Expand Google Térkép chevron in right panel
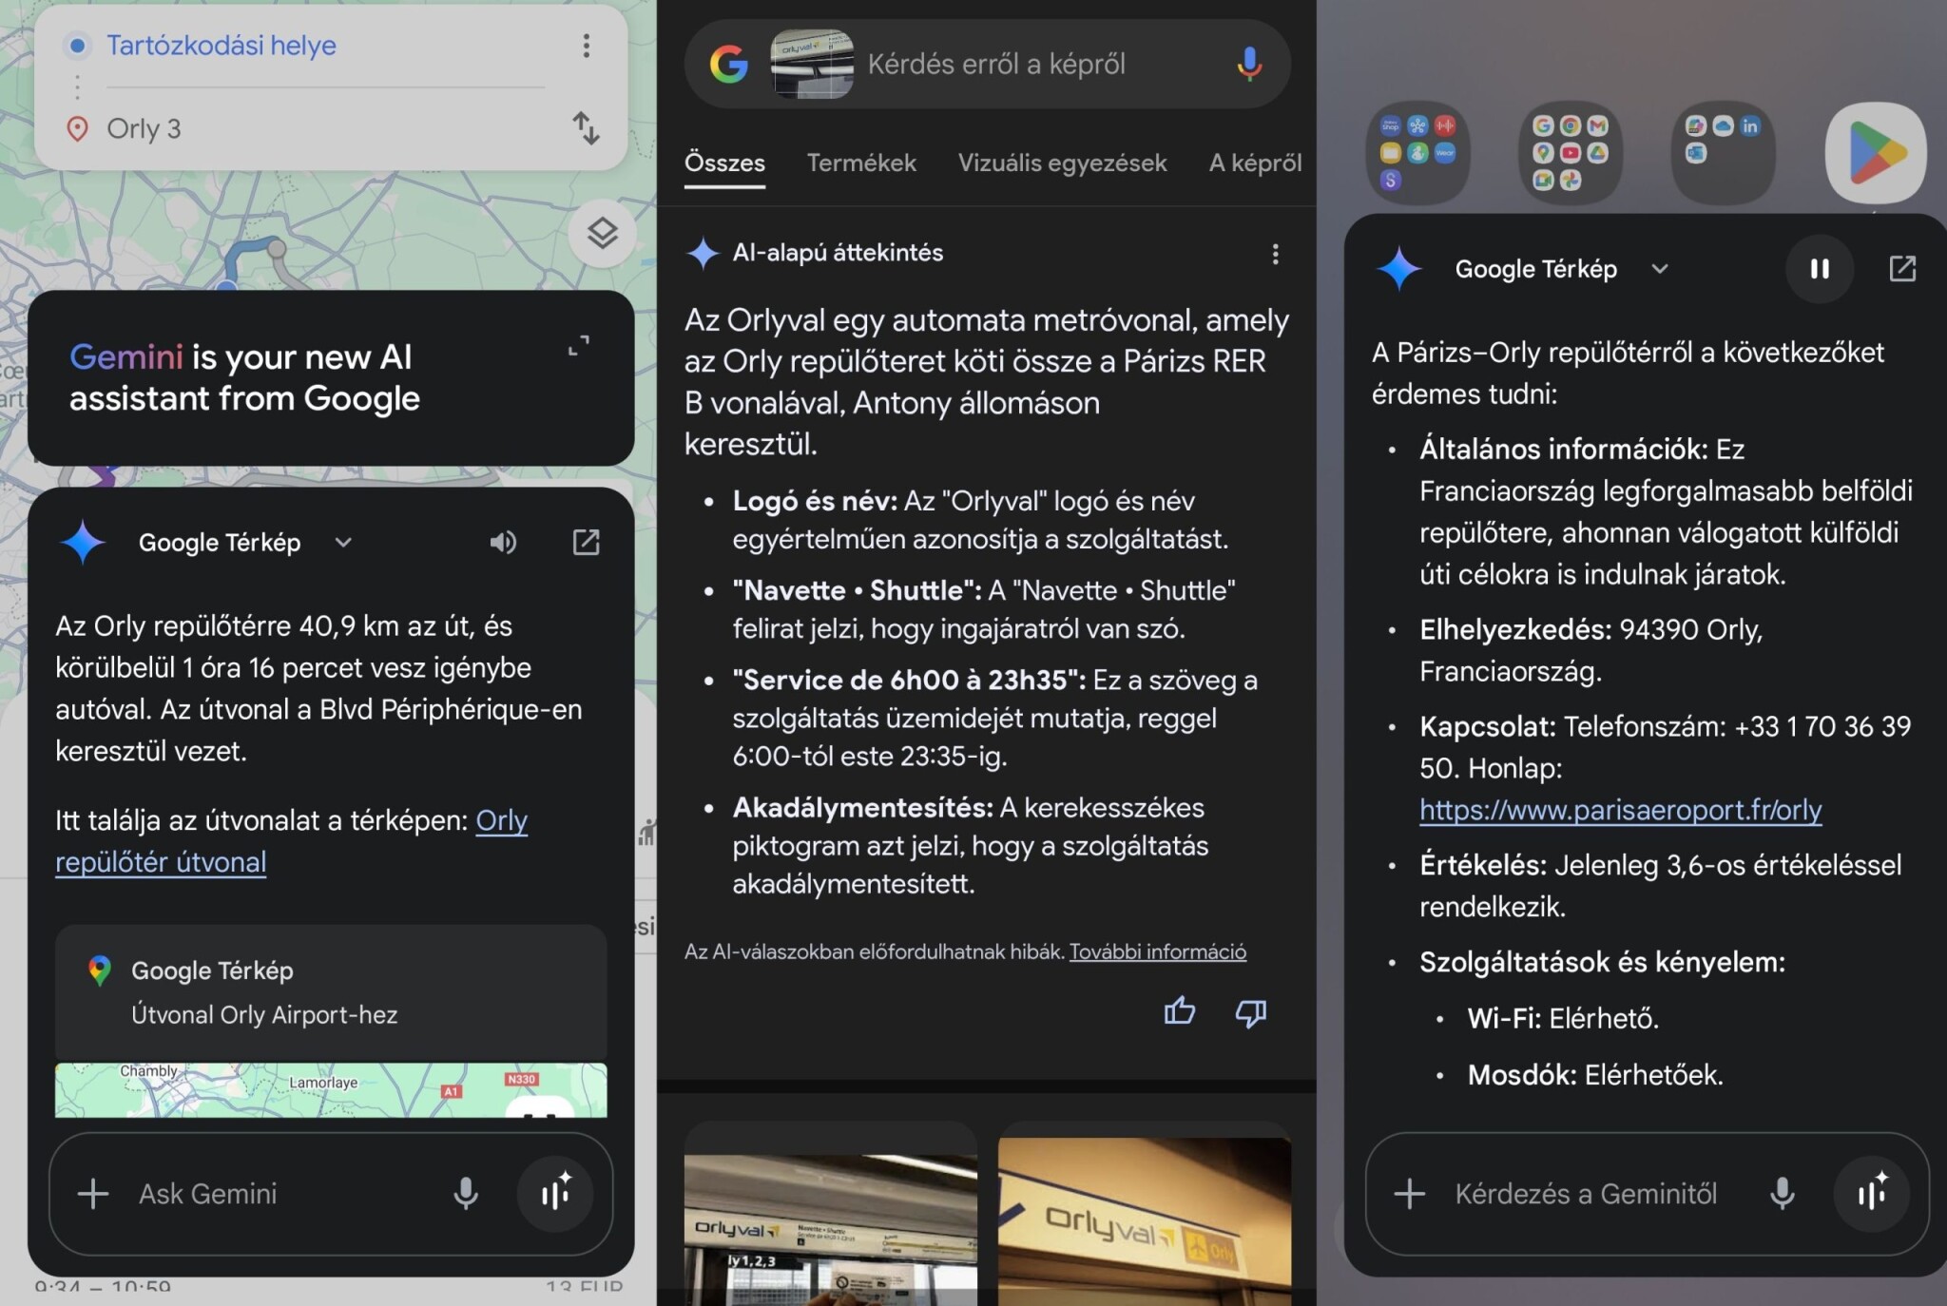Screen dimensions: 1947x1306 point(1660,269)
